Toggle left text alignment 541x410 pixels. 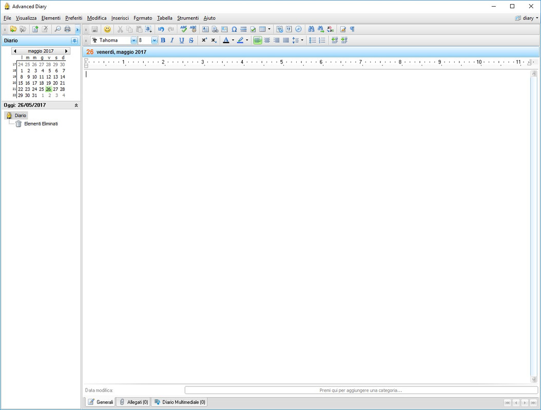pyautogui.click(x=257, y=40)
